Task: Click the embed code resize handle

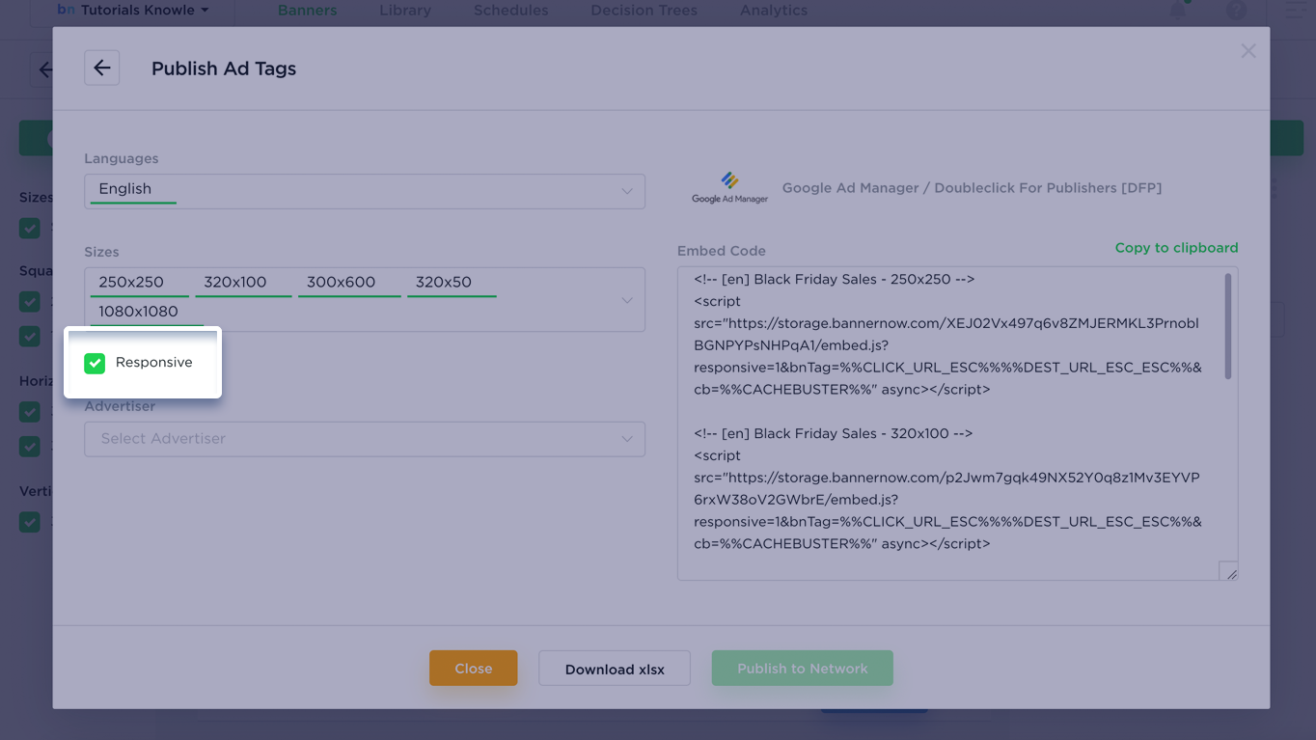Action: [x=1228, y=571]
